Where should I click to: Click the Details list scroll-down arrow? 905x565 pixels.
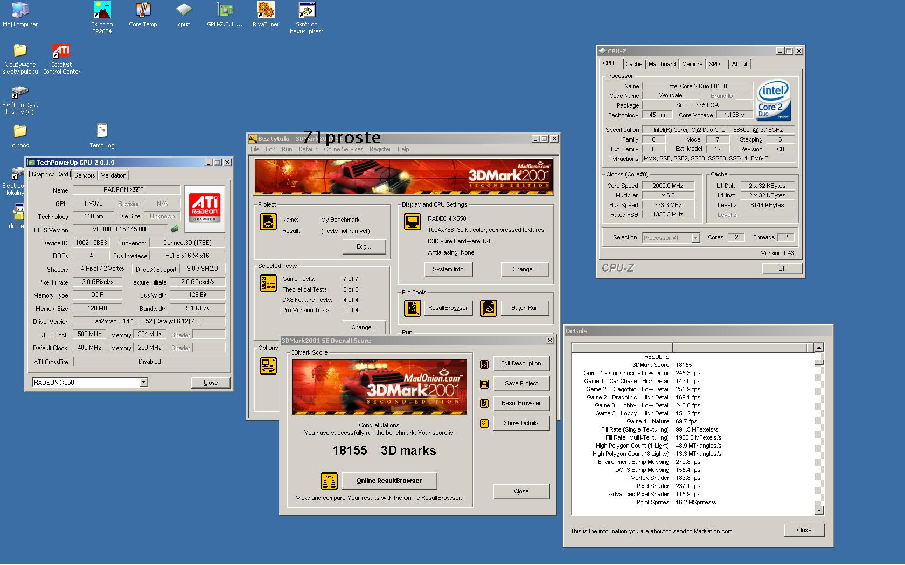click(x=819, y=511)
